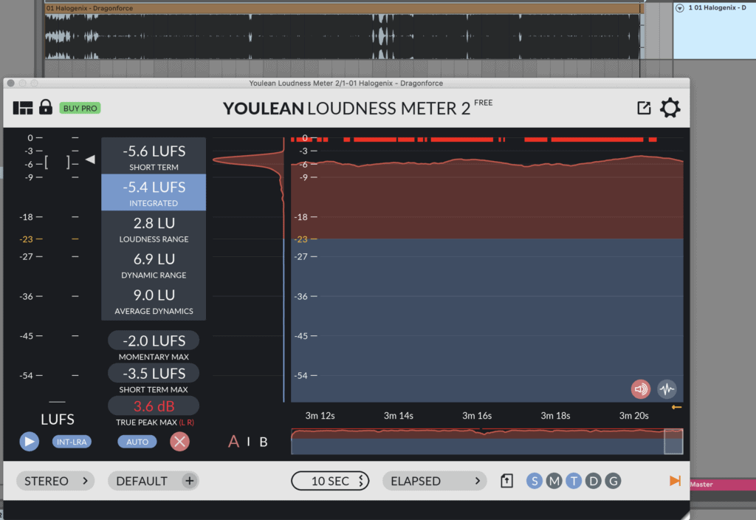Add a preset with the plus button
This screenshot has width=756, height=520.
[x=190, y=481]
